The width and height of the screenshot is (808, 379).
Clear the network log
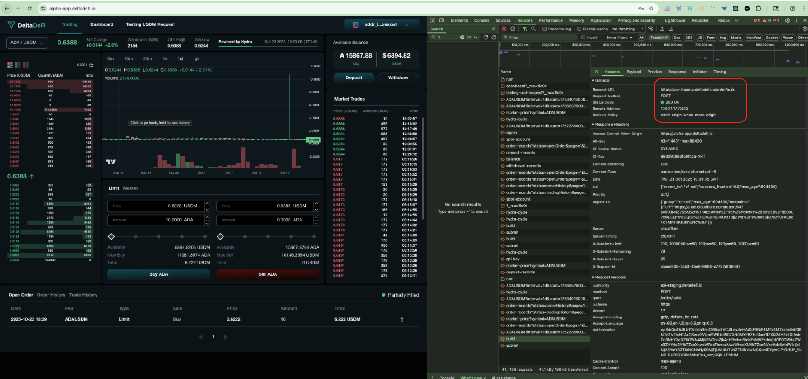(513, 29)
